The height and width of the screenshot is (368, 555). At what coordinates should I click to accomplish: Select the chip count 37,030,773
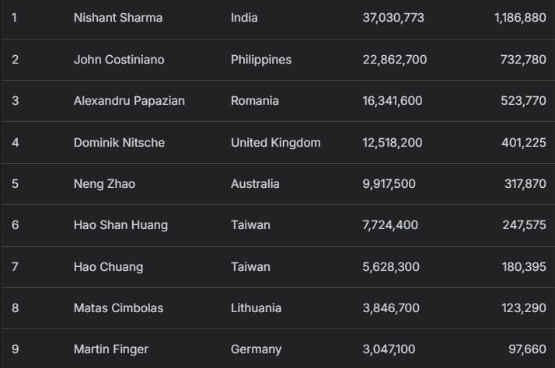(x=393, y=18)
